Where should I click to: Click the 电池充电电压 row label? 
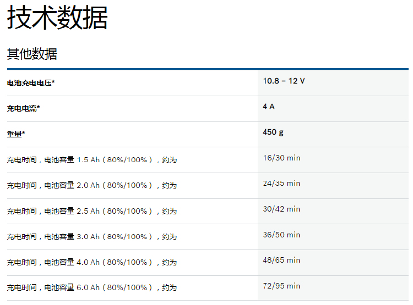[31, 83]
